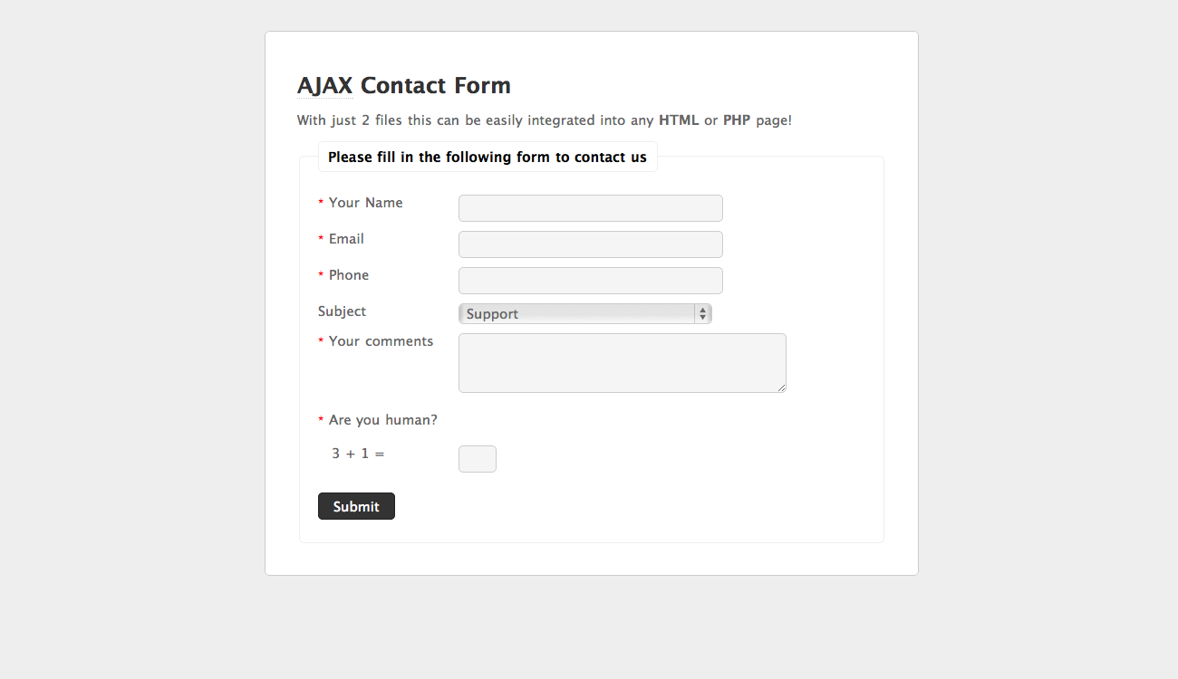Click the "Email" field label
This screenshot has width=1178, height=679.
point(346,239)
